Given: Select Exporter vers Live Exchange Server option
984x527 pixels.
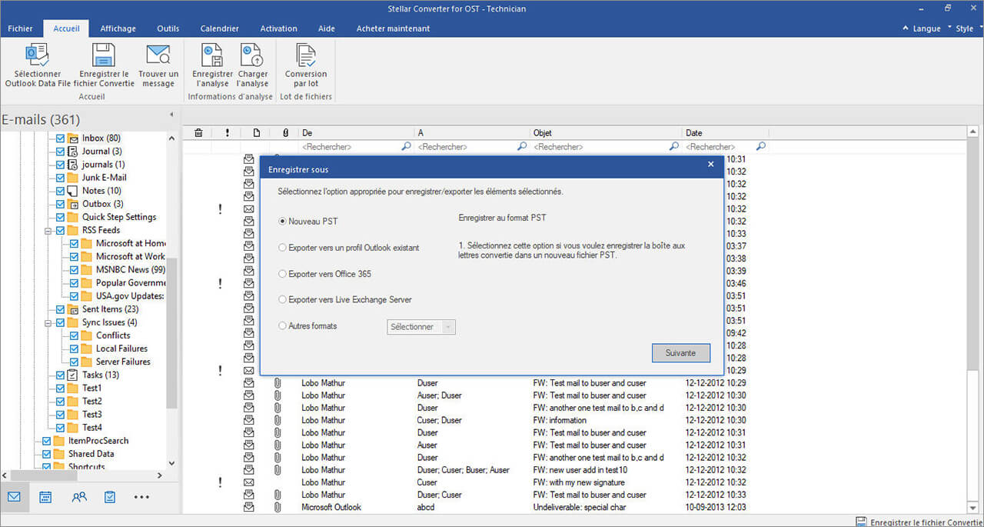Looking at the screenshot, I should [283, 300].
